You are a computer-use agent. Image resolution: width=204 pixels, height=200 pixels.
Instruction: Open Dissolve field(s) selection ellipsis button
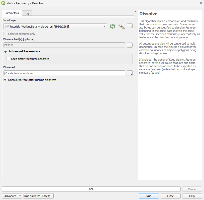pos(130,45)
